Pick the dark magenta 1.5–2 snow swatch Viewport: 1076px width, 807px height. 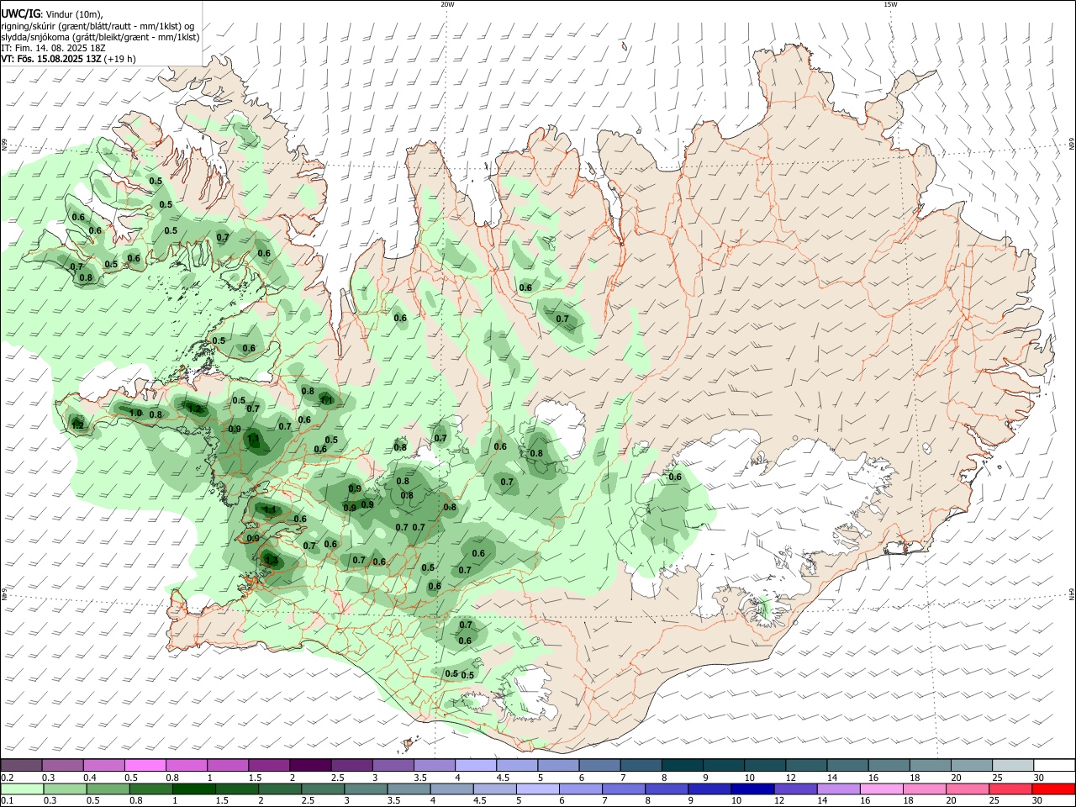pyautogui.click(x=269, y=765)
